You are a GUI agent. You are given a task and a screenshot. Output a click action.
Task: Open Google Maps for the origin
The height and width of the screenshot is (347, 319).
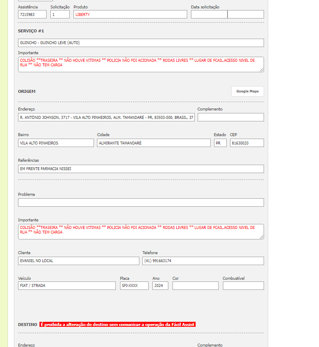[247, 91]
